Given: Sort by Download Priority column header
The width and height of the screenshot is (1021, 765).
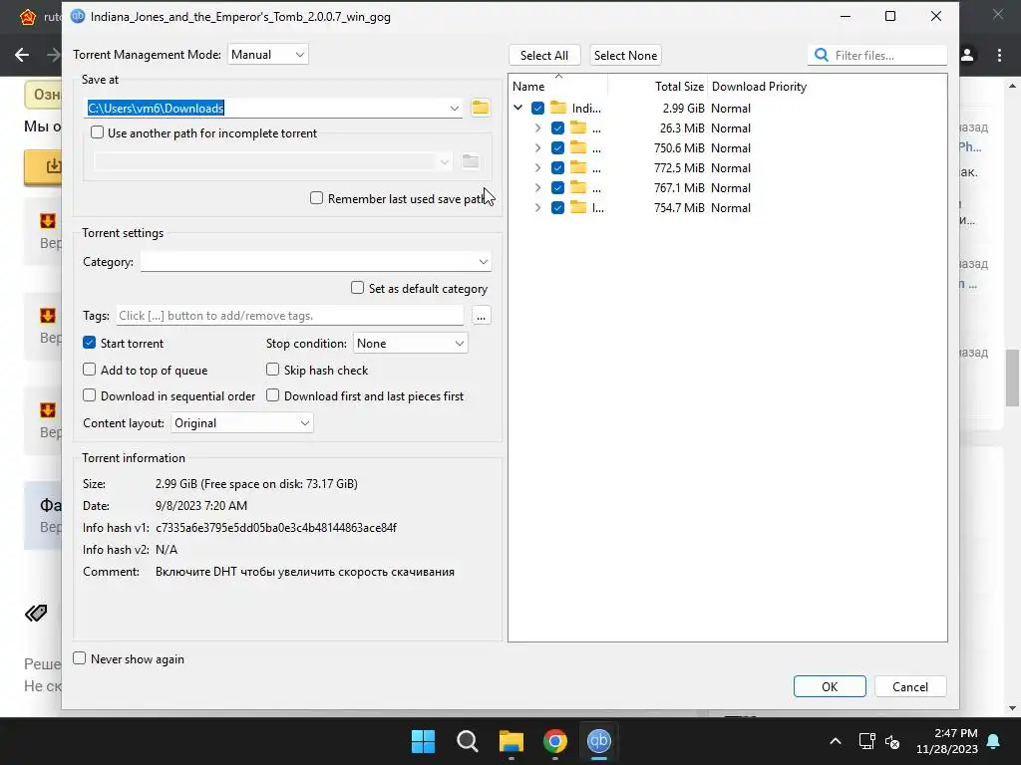Looking at the screenshot, I should coord(759,87).
